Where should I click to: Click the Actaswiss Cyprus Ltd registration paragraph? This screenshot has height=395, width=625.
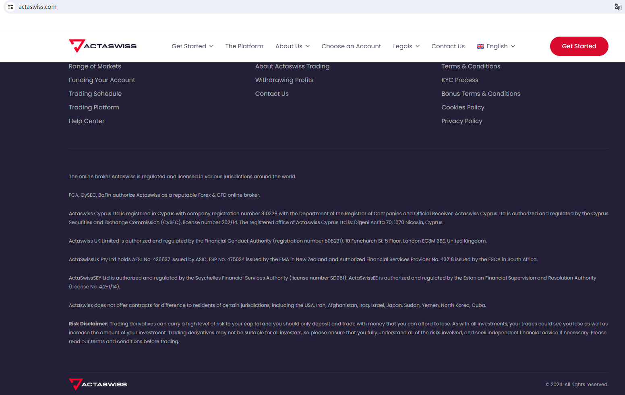[x=339, y=218]
